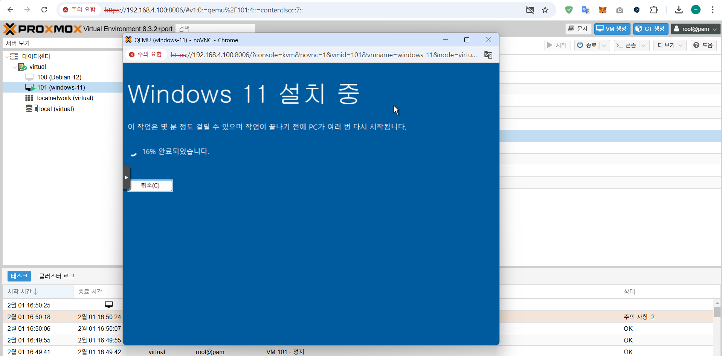Switch to the 태스크 tab
Image resolution: width=722 pixels, height=356 pixels.
click(19, 276)
